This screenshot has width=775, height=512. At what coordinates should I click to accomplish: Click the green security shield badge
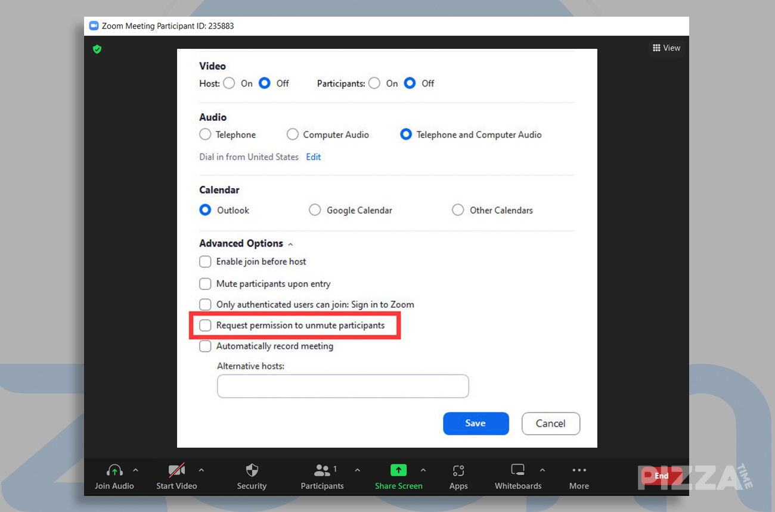point(97,49)
